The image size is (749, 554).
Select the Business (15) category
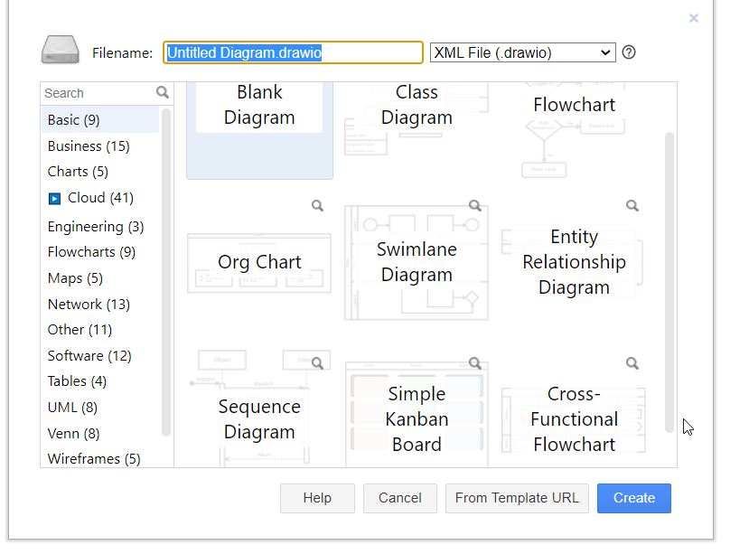click(89, 146)
